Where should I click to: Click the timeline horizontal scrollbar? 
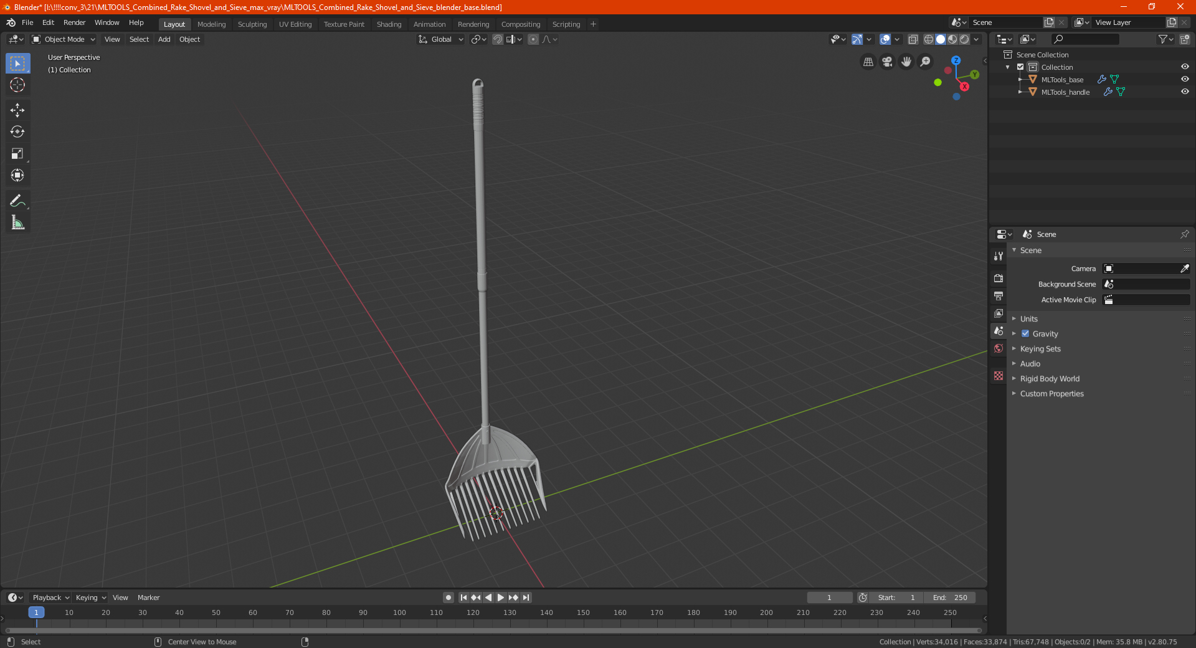coord(493,631)
